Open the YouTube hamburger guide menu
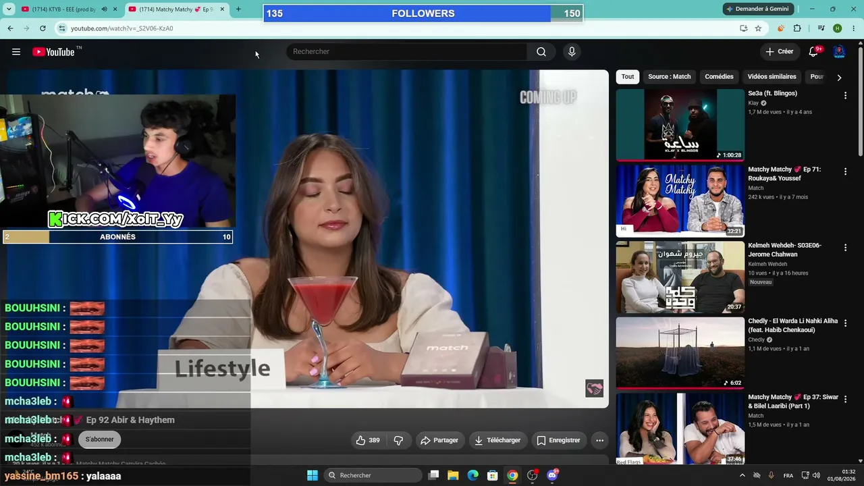This screenshot has height=486, width=864. 16,52
